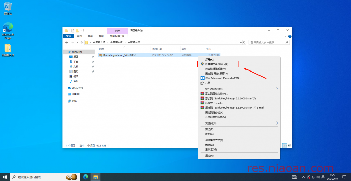Screen dimensions: 351x181
Task: Show hidden tray icons chevron
Action: click(304, 177)
